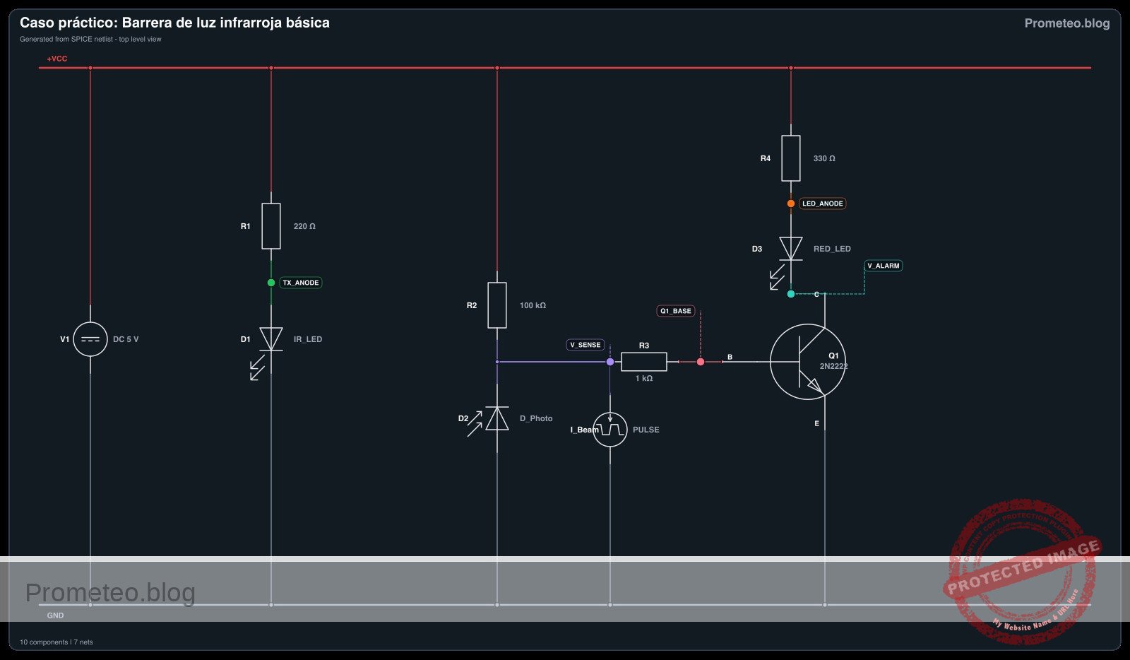Image resolution: width=1130 pixels, height=660 pixels.
Task: Click the teal V_ALARM collector node dot
Action: click(791, 294)
